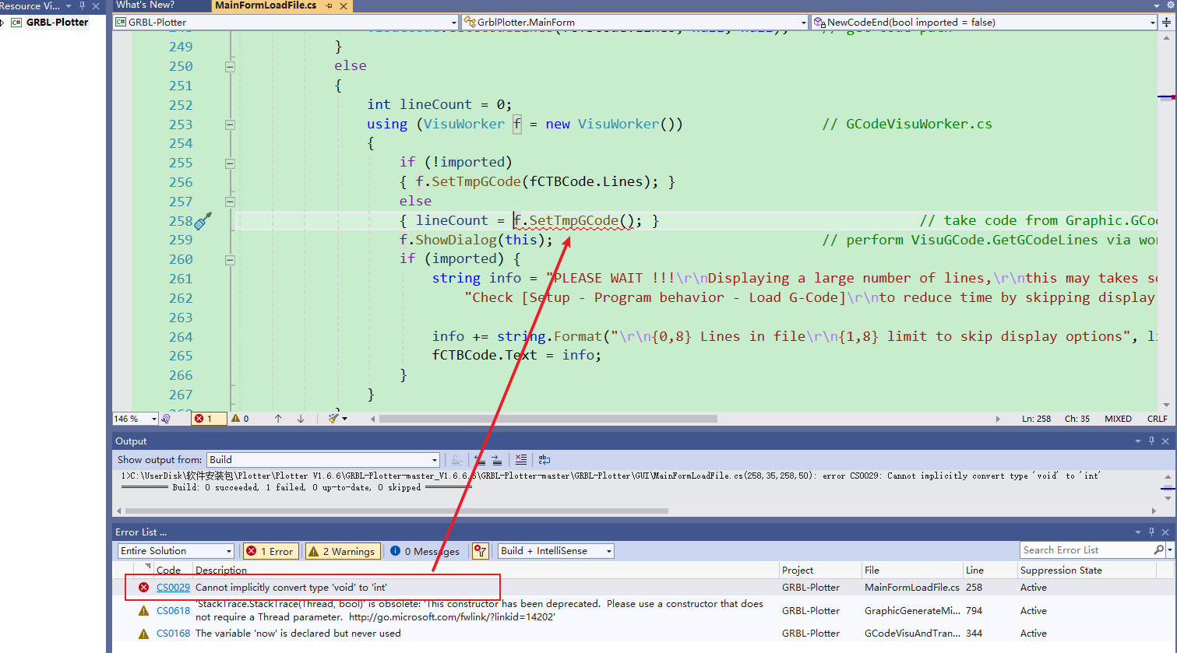Image resolution: width=1177 pixels, height=653 pixels.
Task: Click the code cleanup broom icon
Action: click(x=334, y=419)
